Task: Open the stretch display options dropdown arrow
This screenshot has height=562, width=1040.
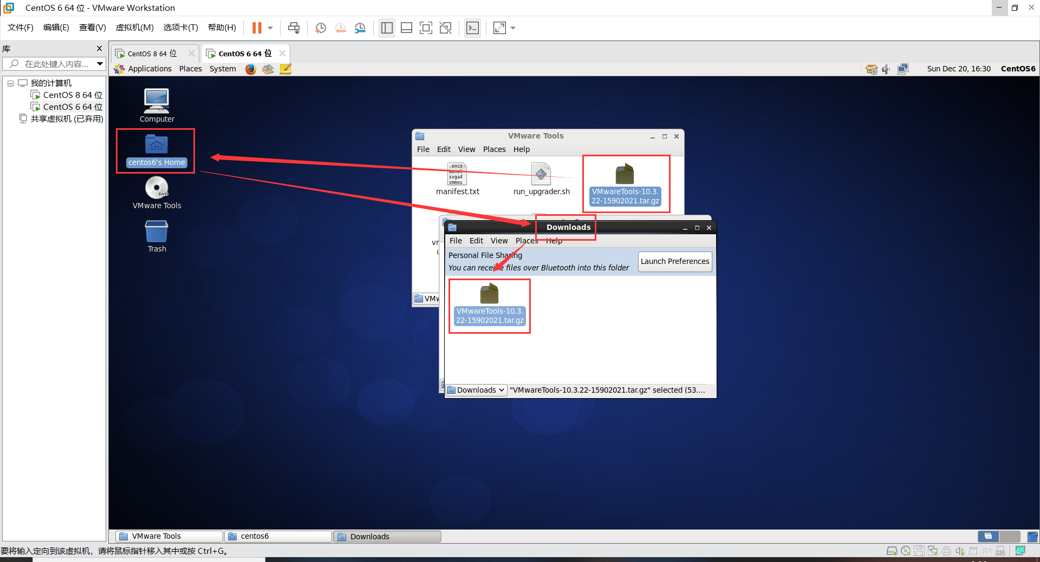Action: pyautogui.click(x=513, y=28)
